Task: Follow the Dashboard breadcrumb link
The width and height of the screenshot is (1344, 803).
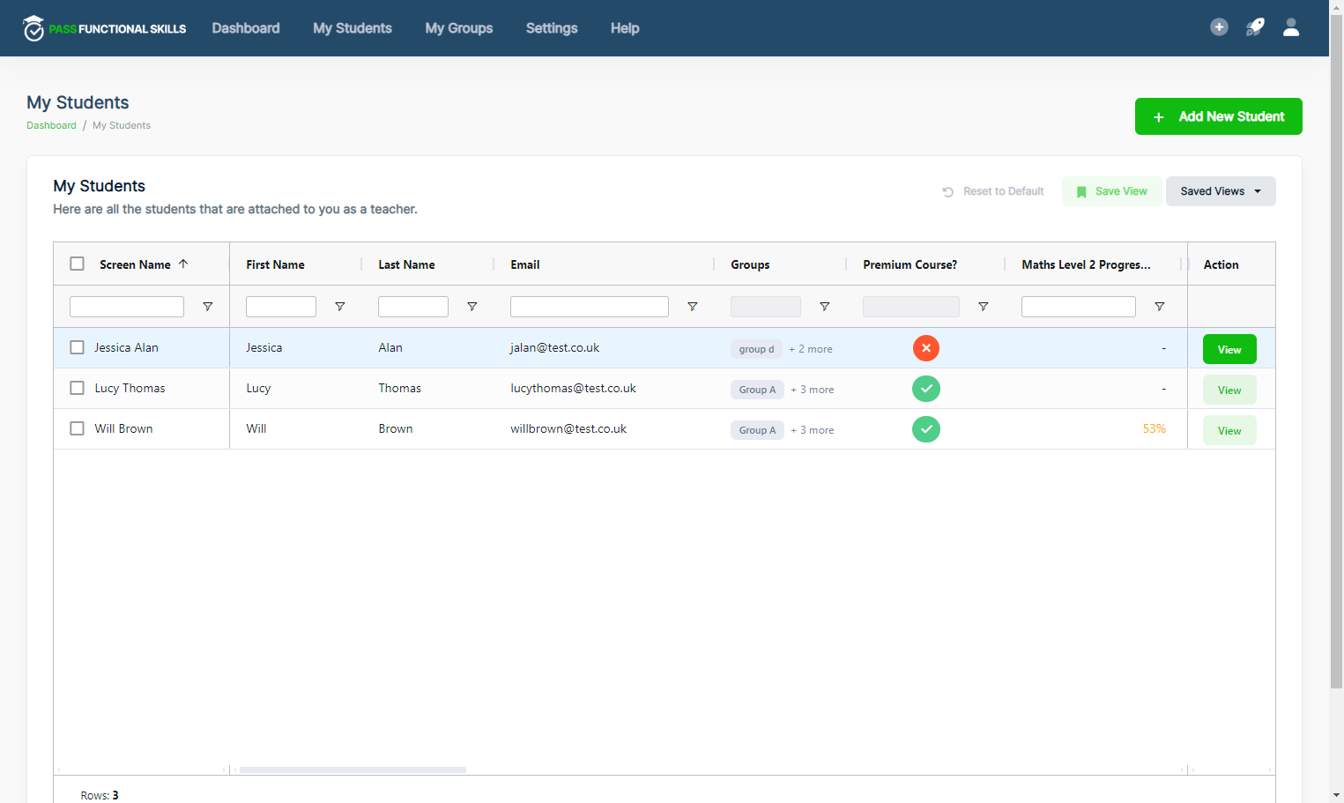Action: (51, 125)
